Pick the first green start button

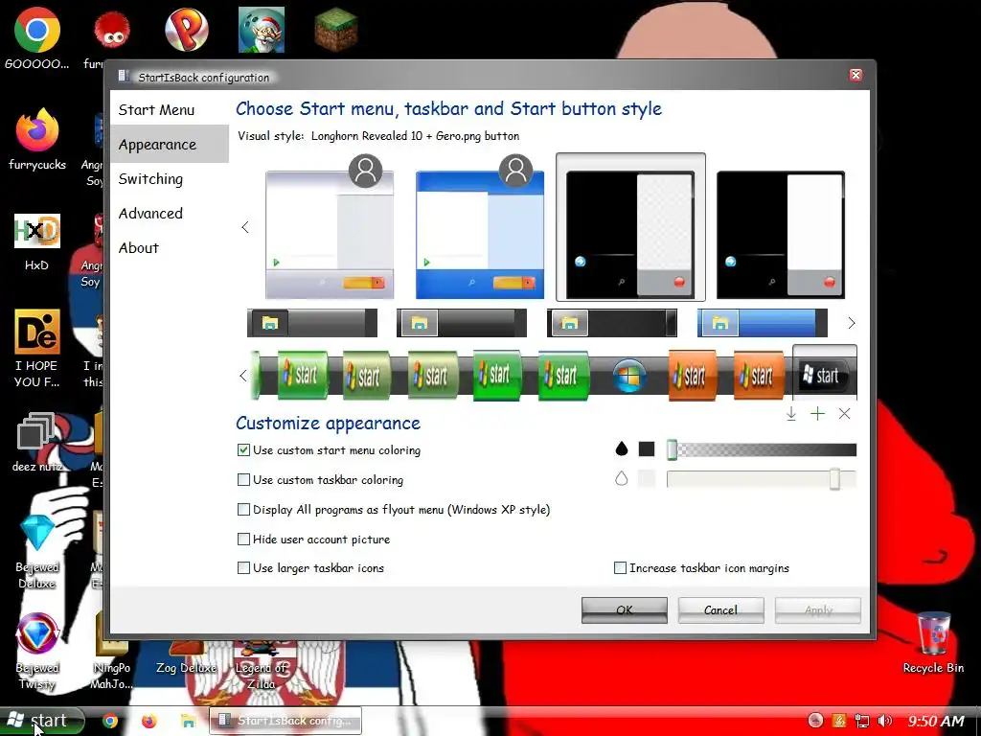[x=303, y=376]
